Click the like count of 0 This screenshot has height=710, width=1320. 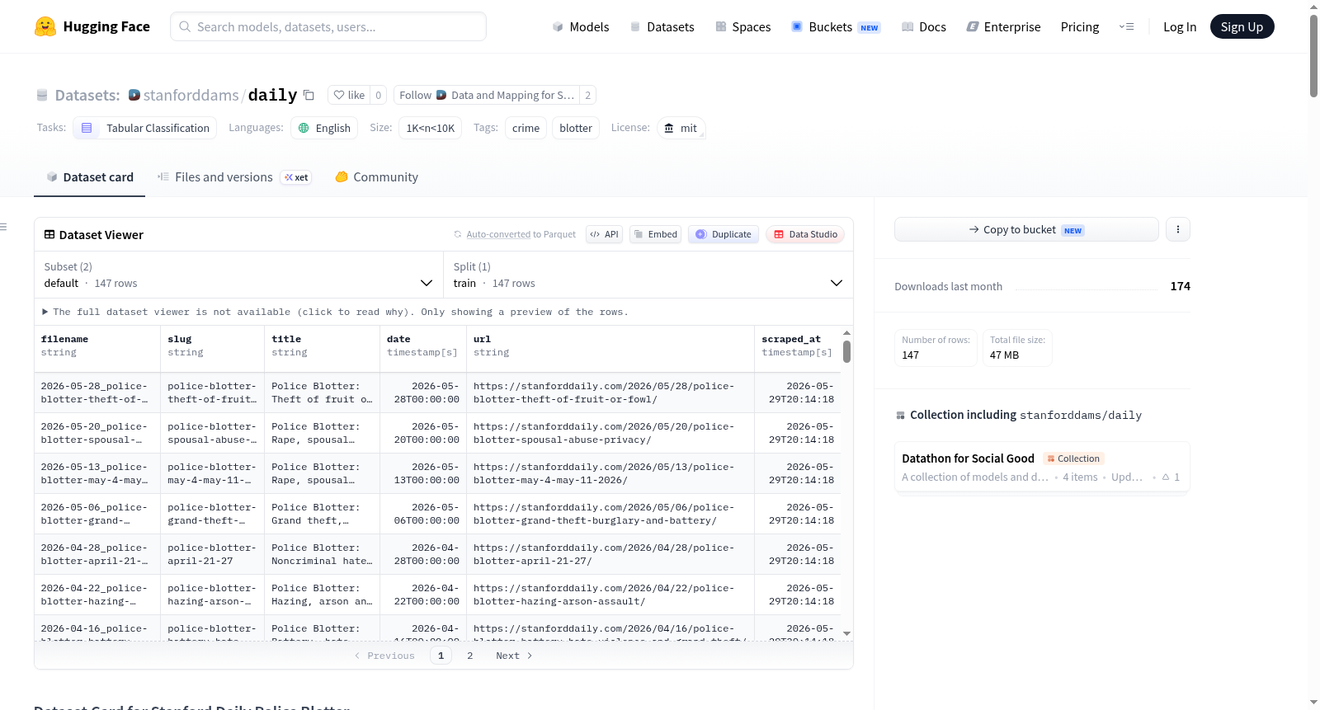coord(378,95)
